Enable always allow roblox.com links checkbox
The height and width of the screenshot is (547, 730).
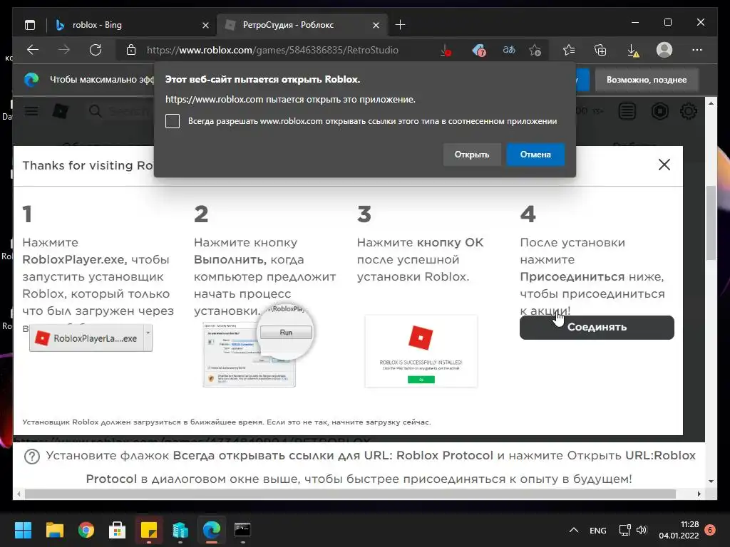(173, 121)
